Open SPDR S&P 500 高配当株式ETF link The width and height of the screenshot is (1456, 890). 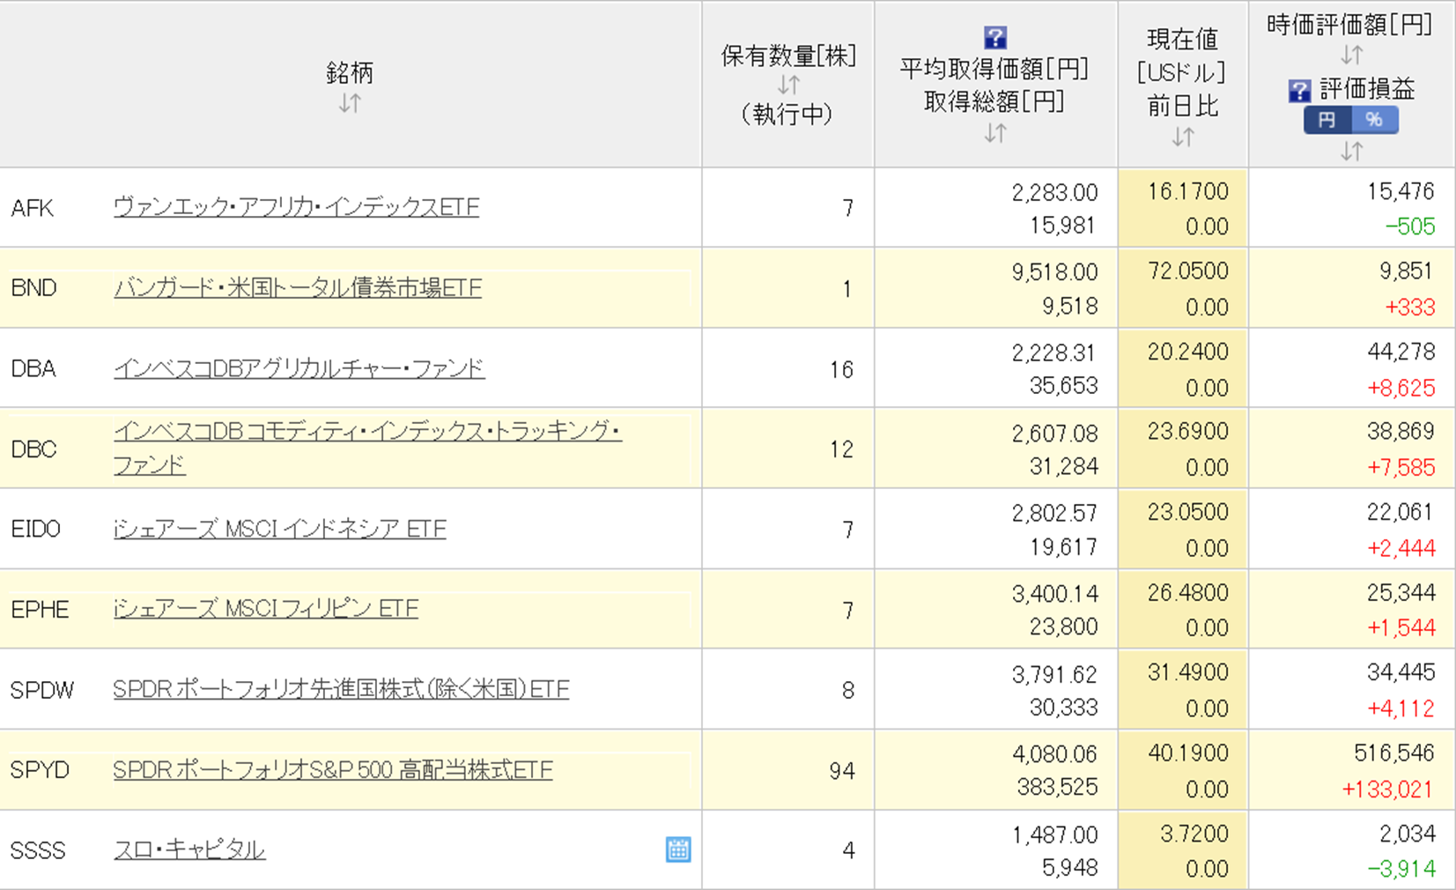(332, 770)
